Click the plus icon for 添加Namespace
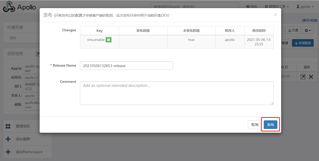The width and height of the screenshot is (319, 161). [8, 152]
